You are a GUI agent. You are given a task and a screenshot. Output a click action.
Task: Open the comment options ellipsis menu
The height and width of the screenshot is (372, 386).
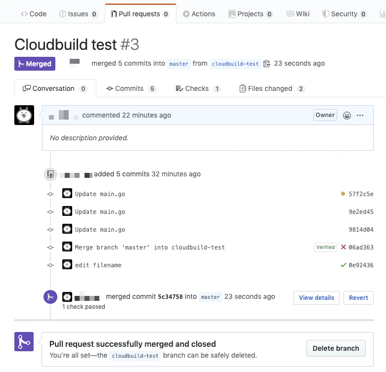[360, 116]
